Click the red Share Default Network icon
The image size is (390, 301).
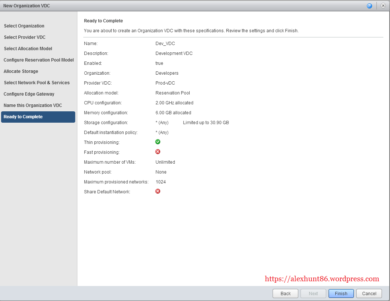pos(158,191)
